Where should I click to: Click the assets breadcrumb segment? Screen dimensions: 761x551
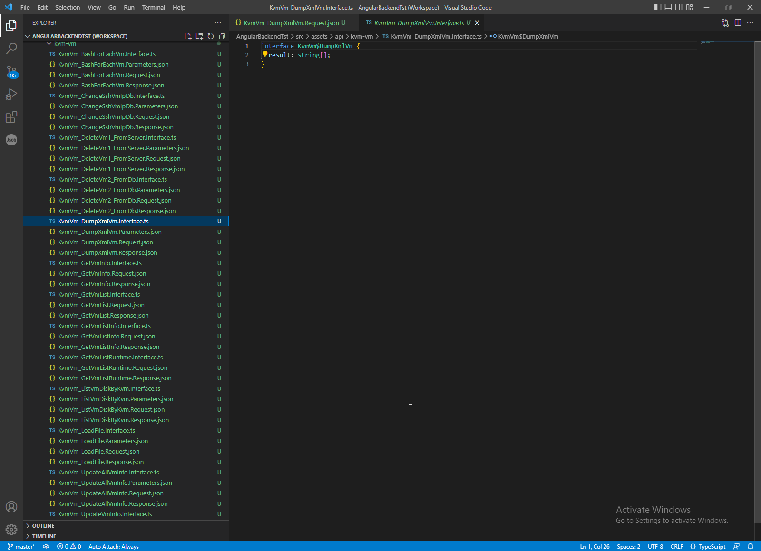[319, 36]
